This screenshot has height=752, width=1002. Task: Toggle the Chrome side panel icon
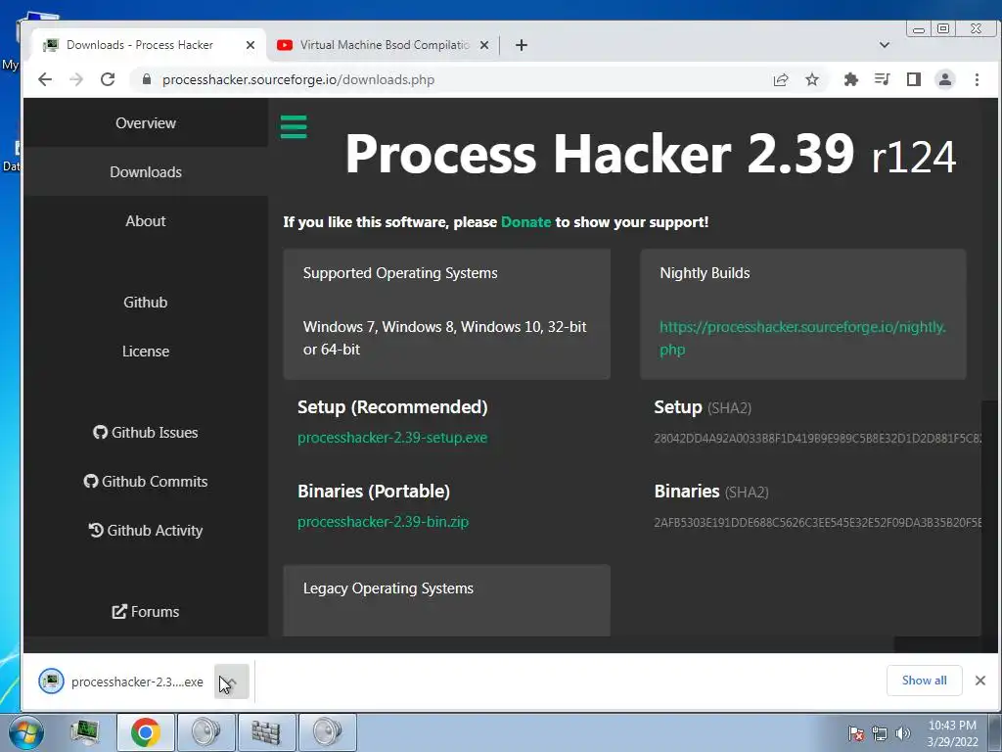(913, 80)
